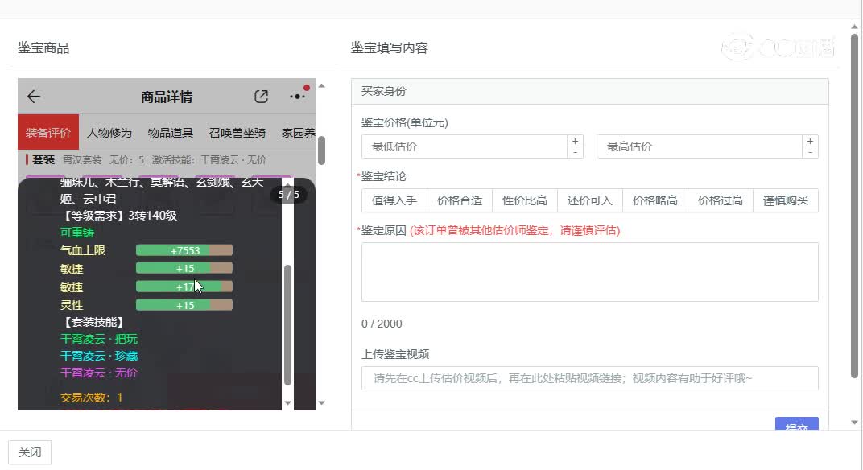The width and height of the screenshot is (863, 470).
Task: Click the product panel scrollbar thumb
Action: (321, 150)
